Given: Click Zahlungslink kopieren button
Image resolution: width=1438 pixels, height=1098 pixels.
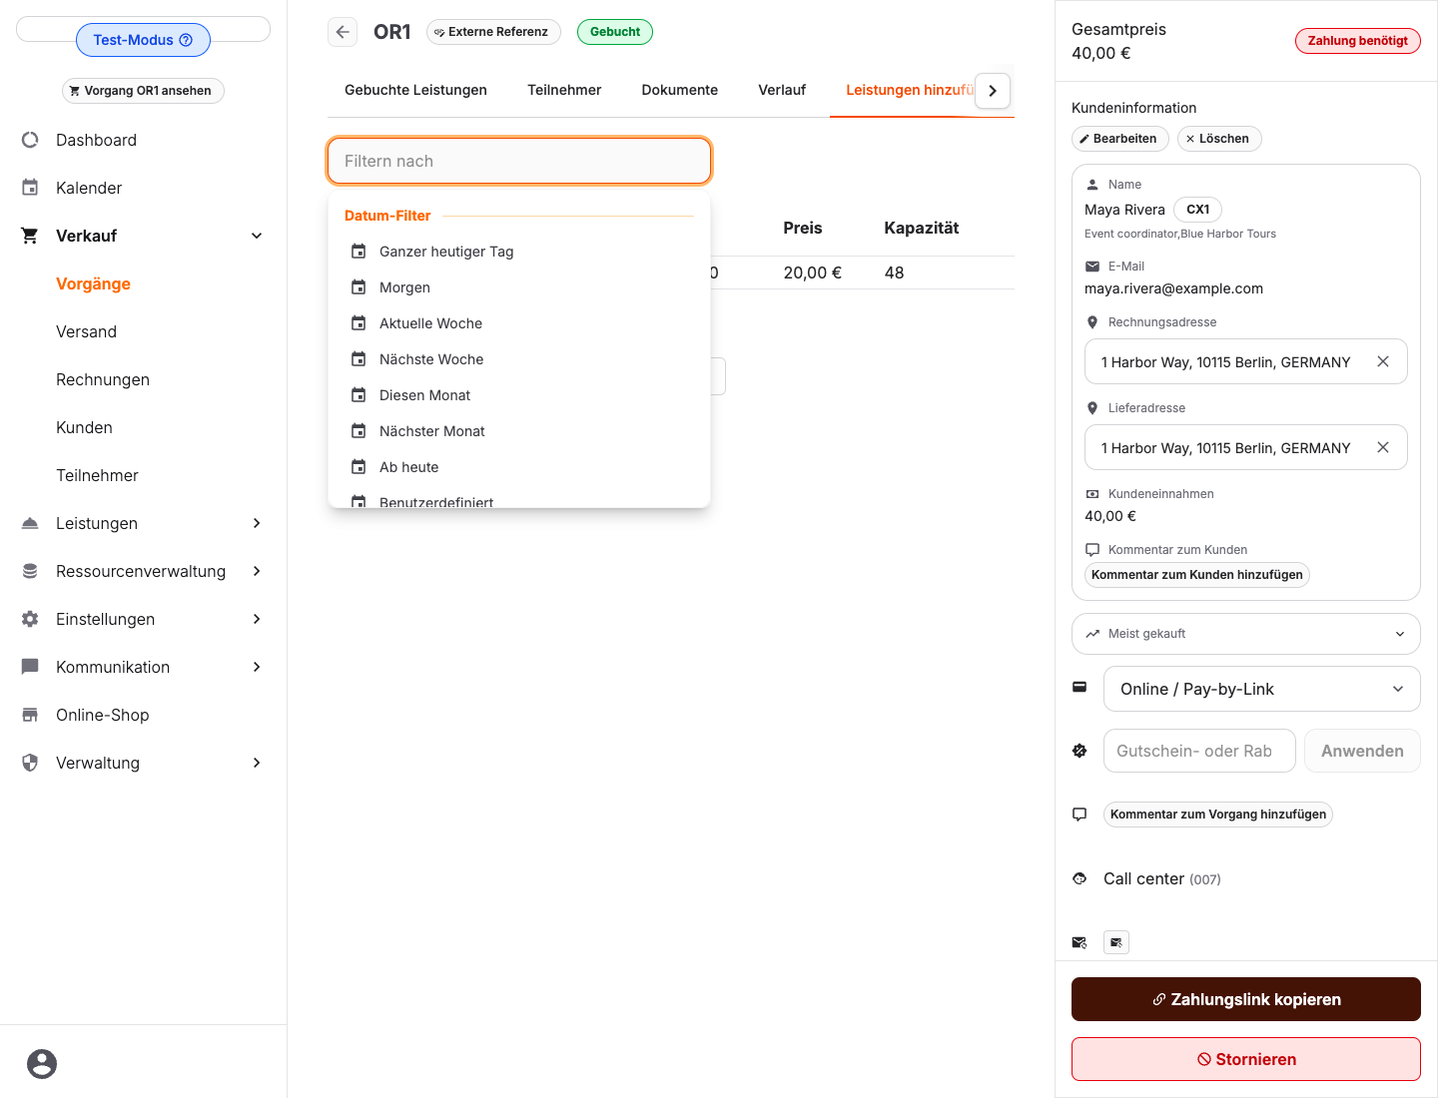Looking at the screenshot, I should click(x=1246, y=999).
